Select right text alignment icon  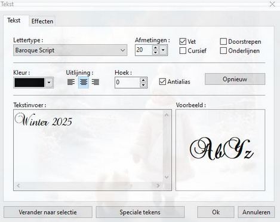[96, 82]
